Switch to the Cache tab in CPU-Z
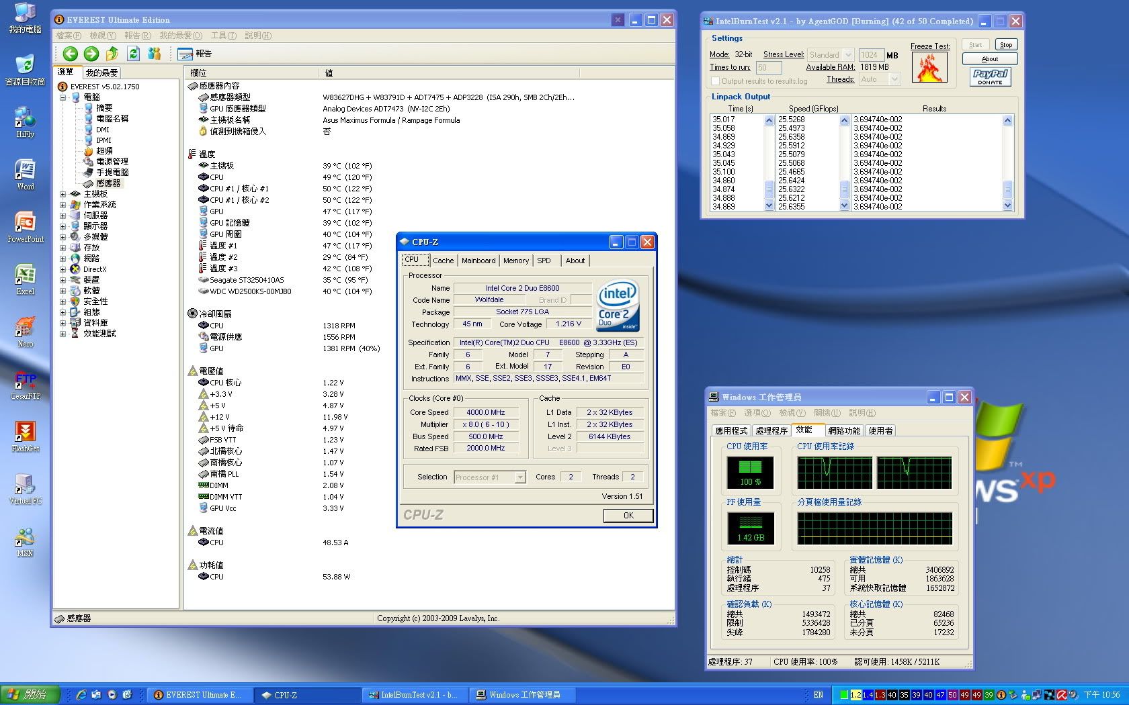 point(443,261)
